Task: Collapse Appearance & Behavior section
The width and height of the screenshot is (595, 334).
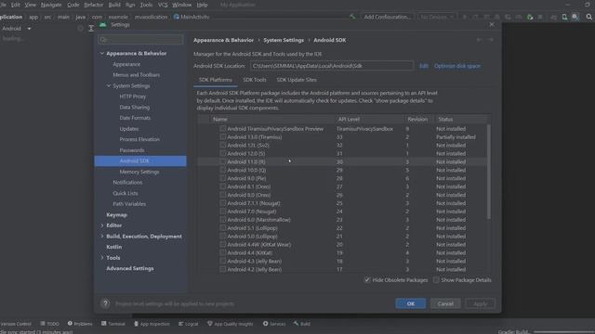Action: (101, 54)
